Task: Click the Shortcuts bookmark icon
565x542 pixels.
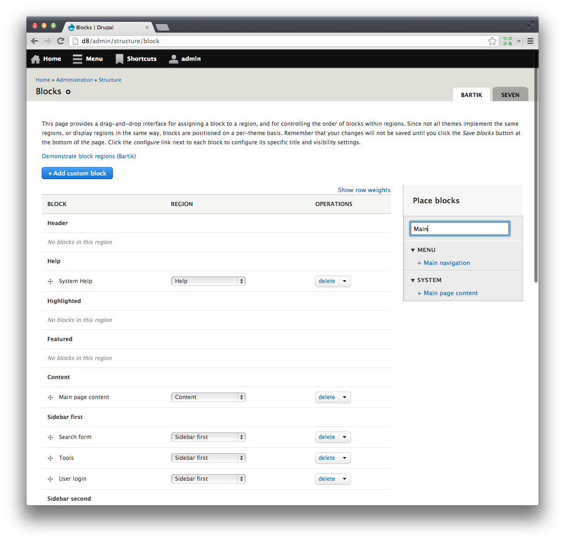Action: coord(119,59)
